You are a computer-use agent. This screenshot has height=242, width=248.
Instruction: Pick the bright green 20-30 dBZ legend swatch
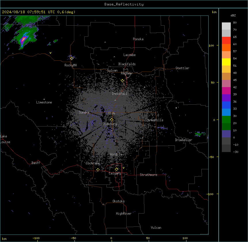pyautogui.click(x=226, y=120)
